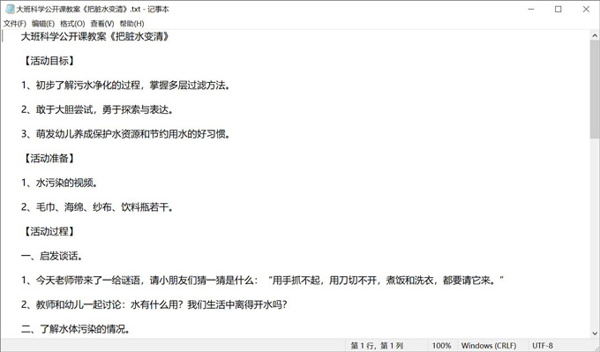Click the scrollbar up arrow

click(x=595, y=35)
